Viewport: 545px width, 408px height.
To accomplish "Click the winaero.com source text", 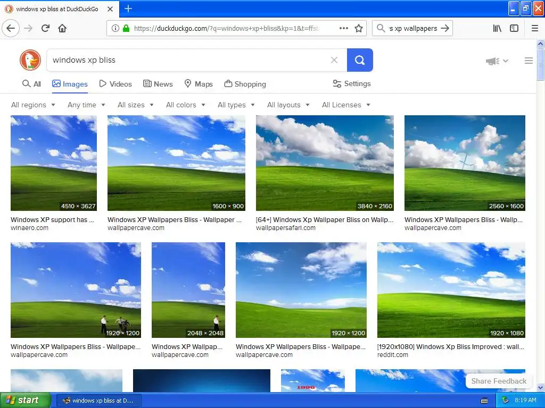I will pos(30,228).
